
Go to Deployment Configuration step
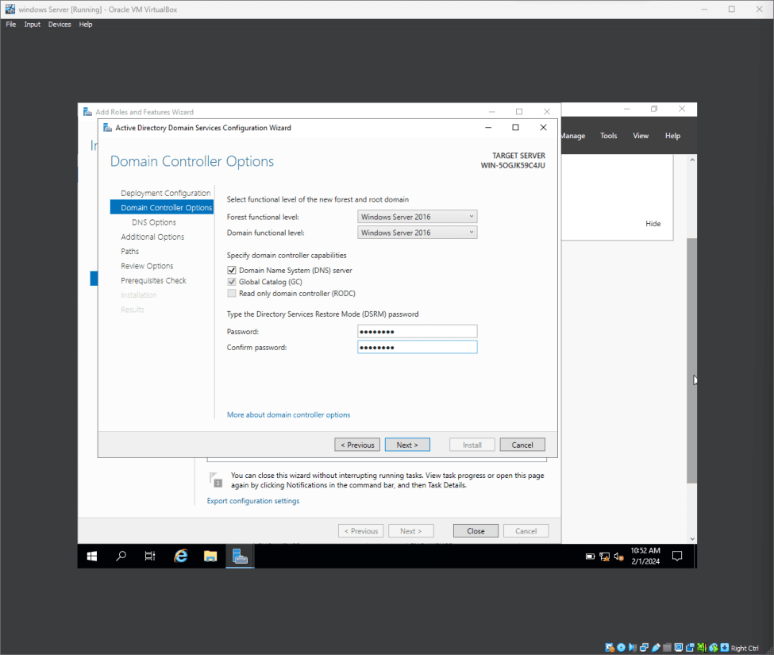pos(165,193)
